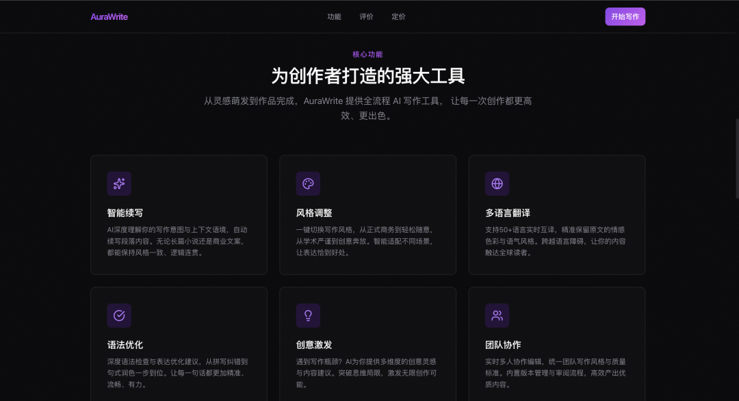Go to 定价 via the navigation bar
The width and height of the screenshot is (739, 401).
(398, 16)
